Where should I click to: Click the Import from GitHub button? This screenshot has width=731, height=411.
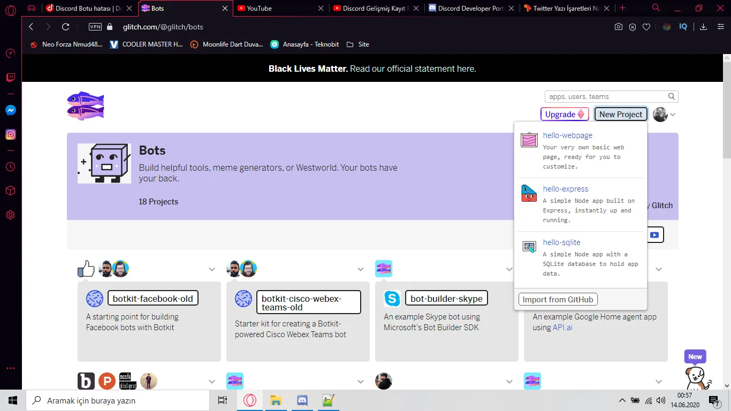coord(558,300)
